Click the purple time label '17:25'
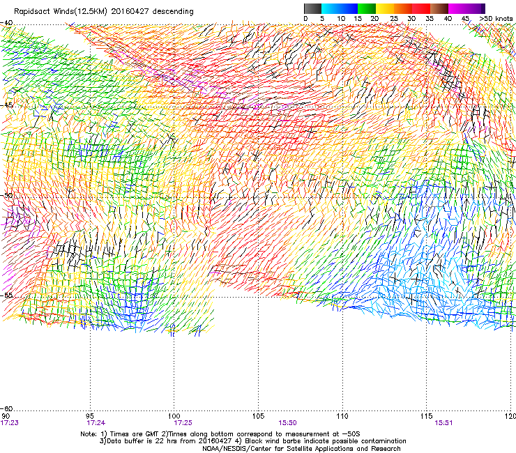 (183, 423)
